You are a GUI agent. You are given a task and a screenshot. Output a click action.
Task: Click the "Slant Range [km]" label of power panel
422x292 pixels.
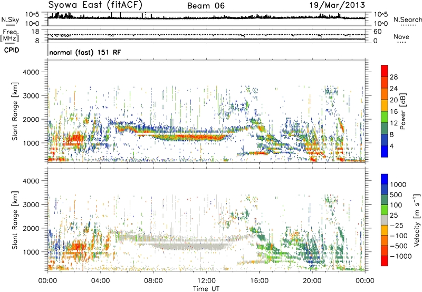tap(15, 111)
